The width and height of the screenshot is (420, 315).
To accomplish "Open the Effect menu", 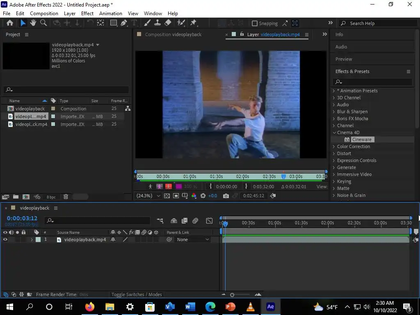I will tap(87, 14).
